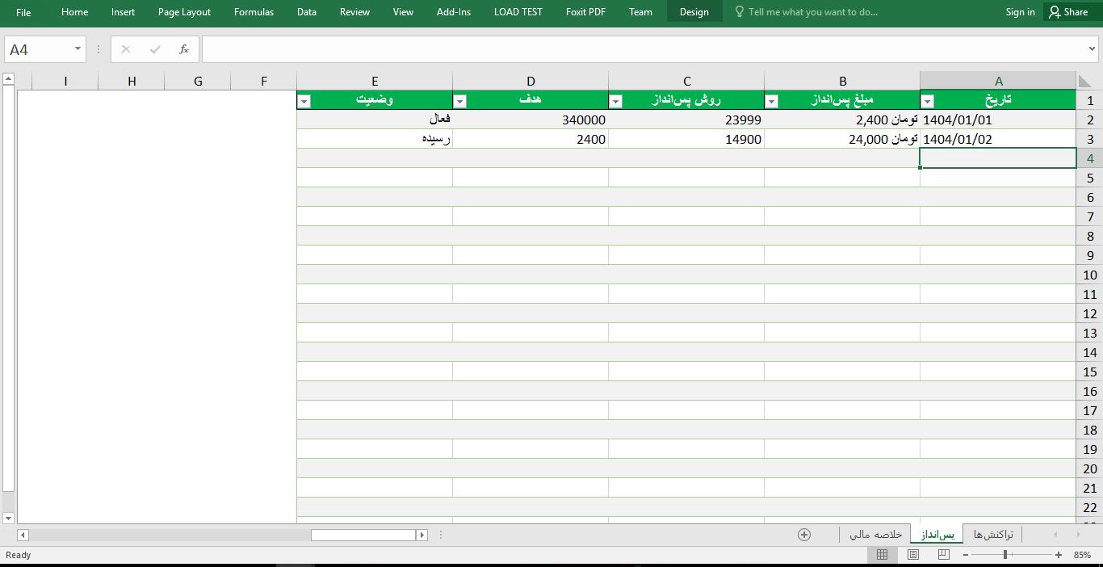Open the View ribbon tab
The width and height of the screenshot is (1103, 567).
(403, 12)
